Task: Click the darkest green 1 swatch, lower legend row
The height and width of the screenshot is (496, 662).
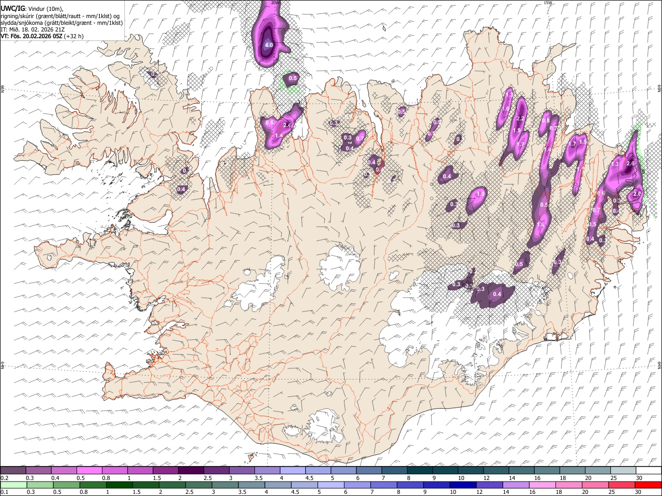Action: click(x=119, y=485)
